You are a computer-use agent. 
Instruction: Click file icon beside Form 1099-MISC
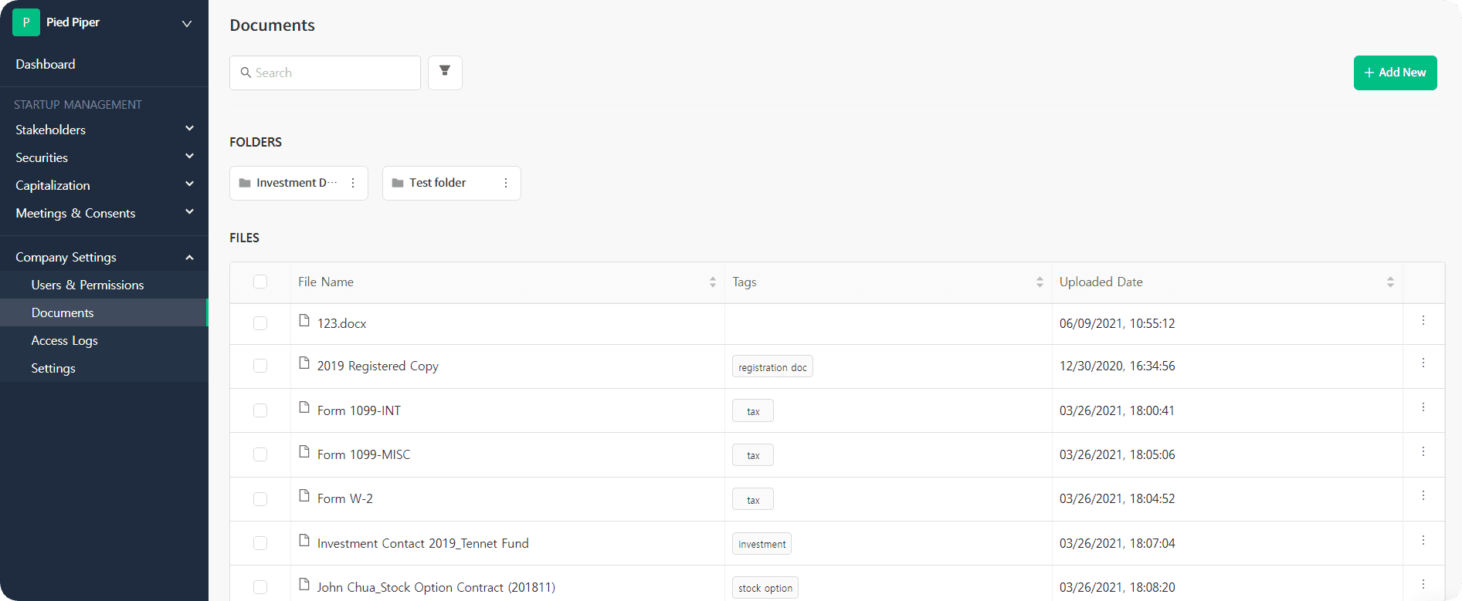tap(304, 452)
